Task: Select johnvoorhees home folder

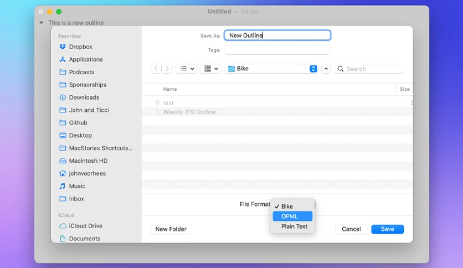Action: (x=83, y=173)
